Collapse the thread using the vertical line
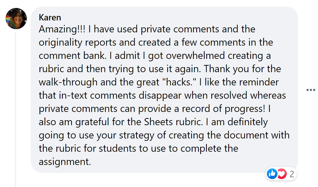 [16, 106]
